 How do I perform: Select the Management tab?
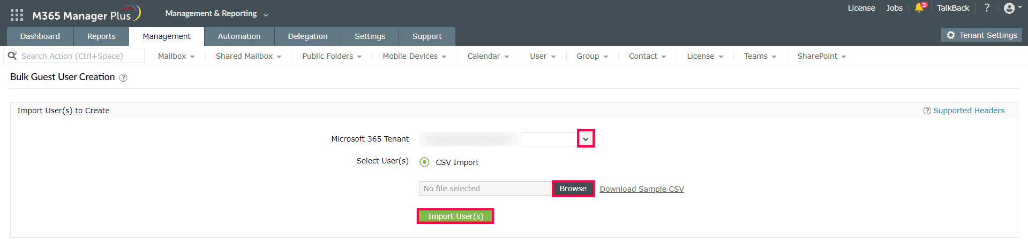(x=167, y=36)
